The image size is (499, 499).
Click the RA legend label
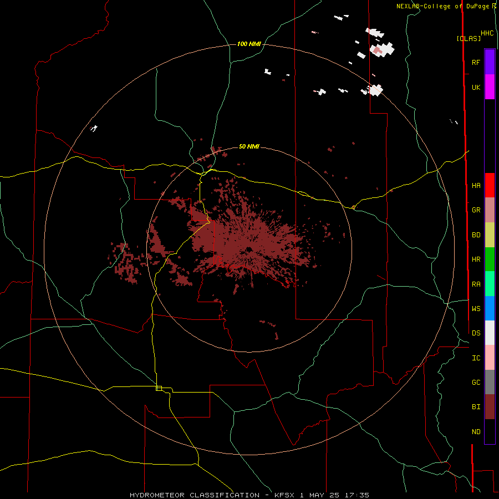pos(476,284)
